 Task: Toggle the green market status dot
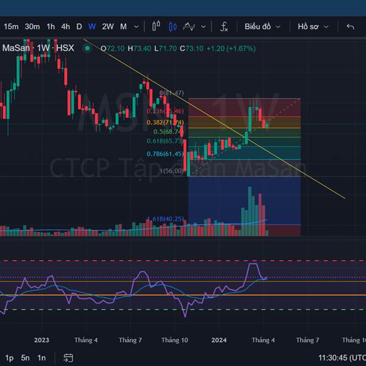[x=87, y=48]
